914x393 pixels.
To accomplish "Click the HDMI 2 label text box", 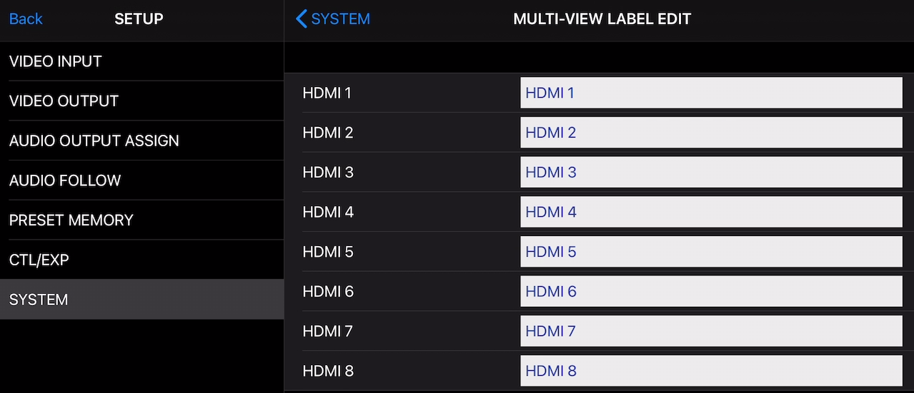I will tap(710, 133).
